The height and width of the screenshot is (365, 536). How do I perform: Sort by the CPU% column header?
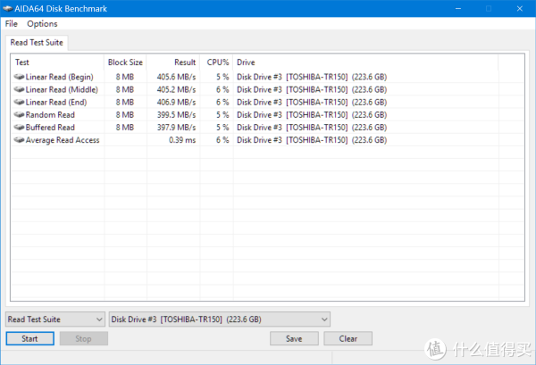click(x=217, y=62)
